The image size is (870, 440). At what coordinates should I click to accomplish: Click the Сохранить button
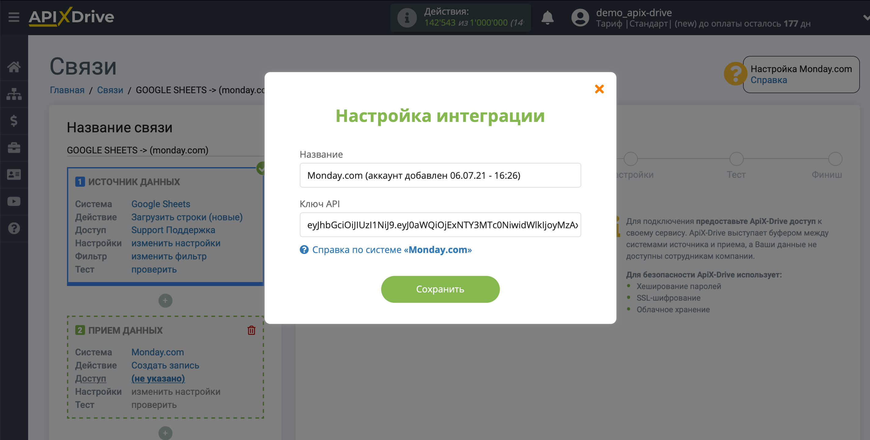click(440, 289)
